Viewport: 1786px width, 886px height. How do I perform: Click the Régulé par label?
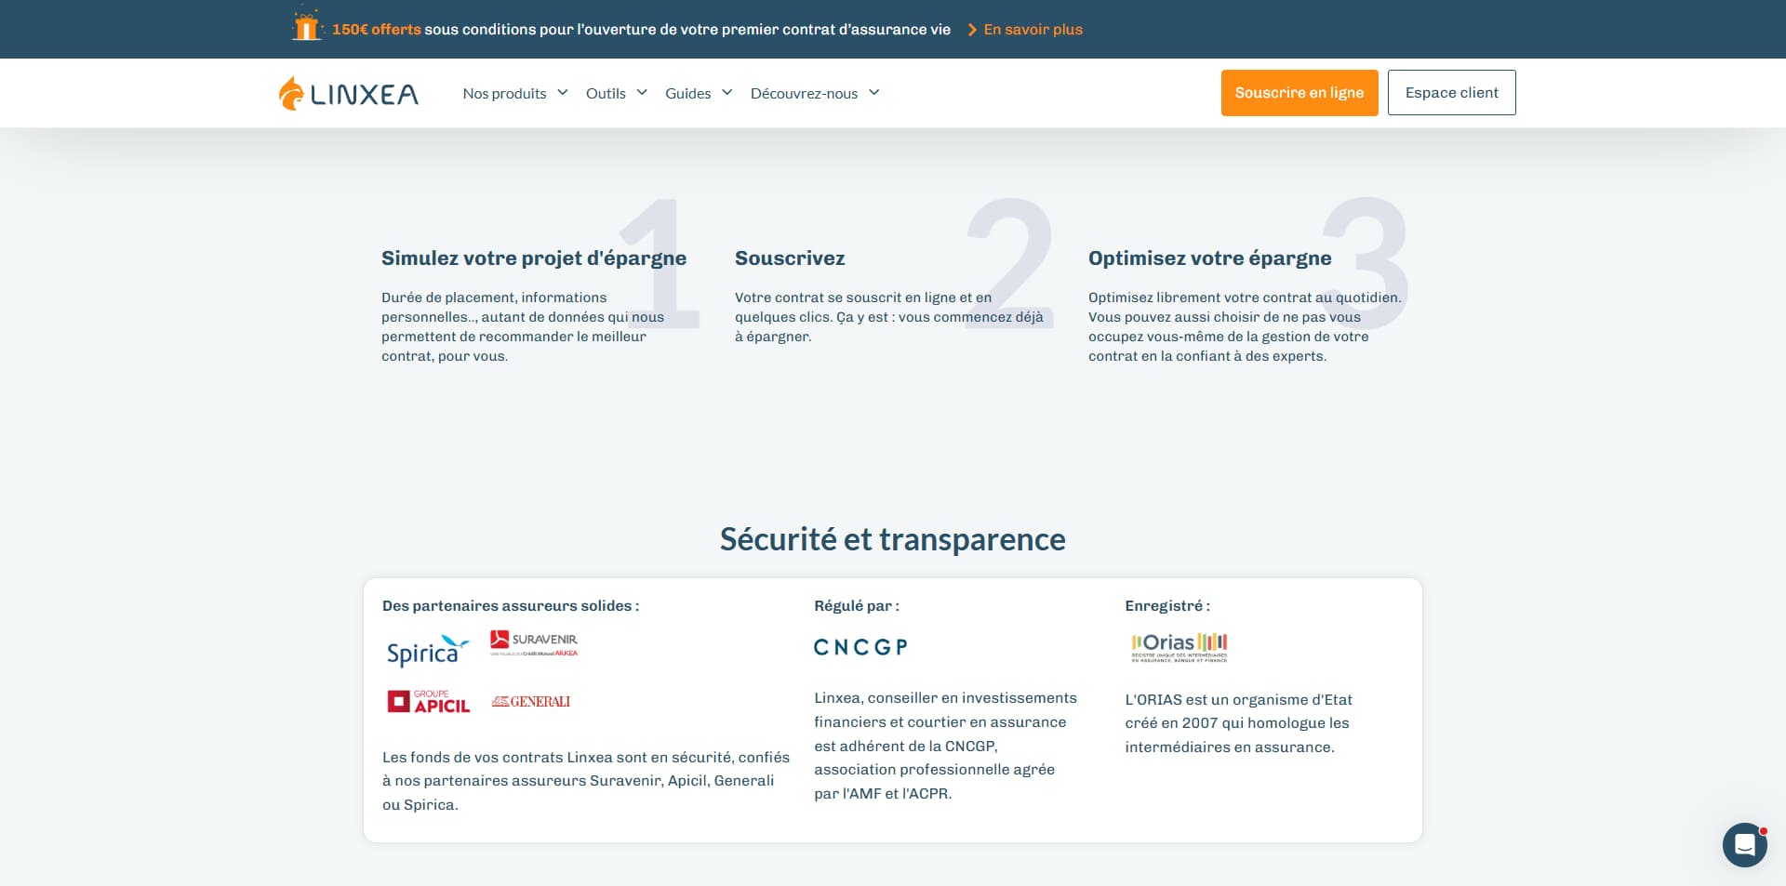[x=857, y=606]
